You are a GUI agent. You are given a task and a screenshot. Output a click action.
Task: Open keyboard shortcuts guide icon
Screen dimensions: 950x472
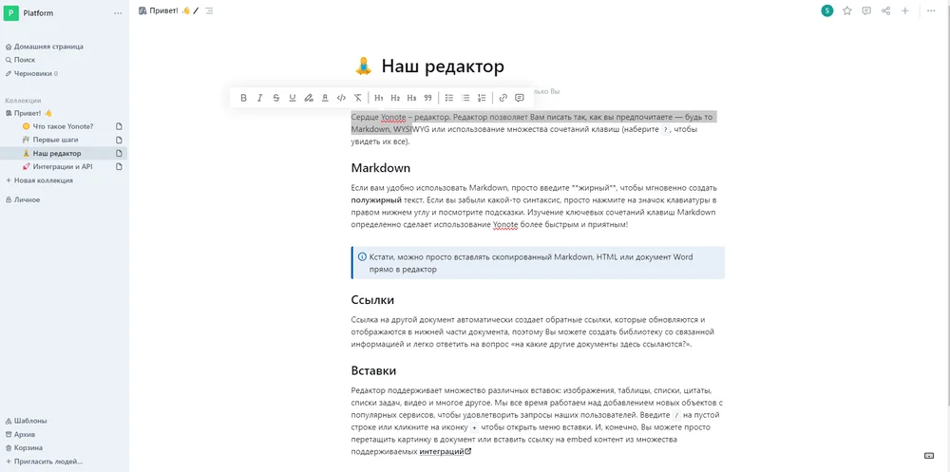tap(929, 456)
